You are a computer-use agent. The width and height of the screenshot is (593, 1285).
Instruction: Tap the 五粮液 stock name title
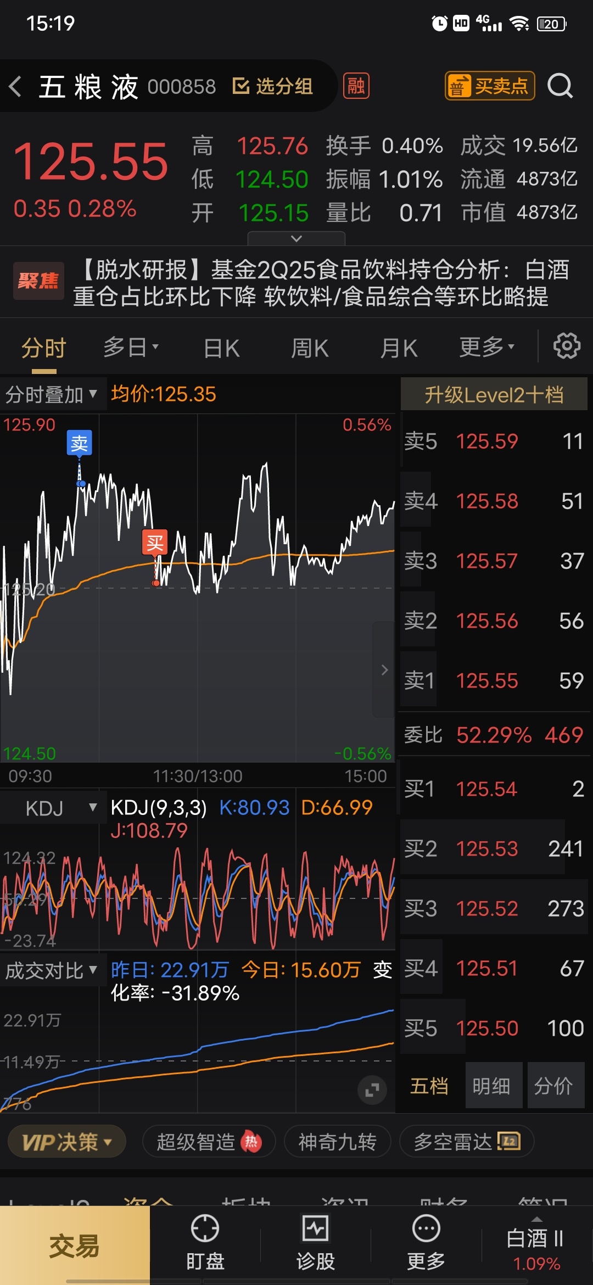[x=88, y=87]
